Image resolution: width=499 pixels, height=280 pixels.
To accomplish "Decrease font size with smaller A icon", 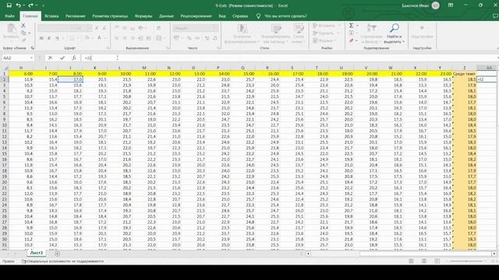I will point(104,28).
